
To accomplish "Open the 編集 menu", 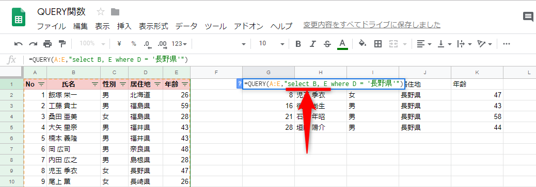I will point(81,26).
